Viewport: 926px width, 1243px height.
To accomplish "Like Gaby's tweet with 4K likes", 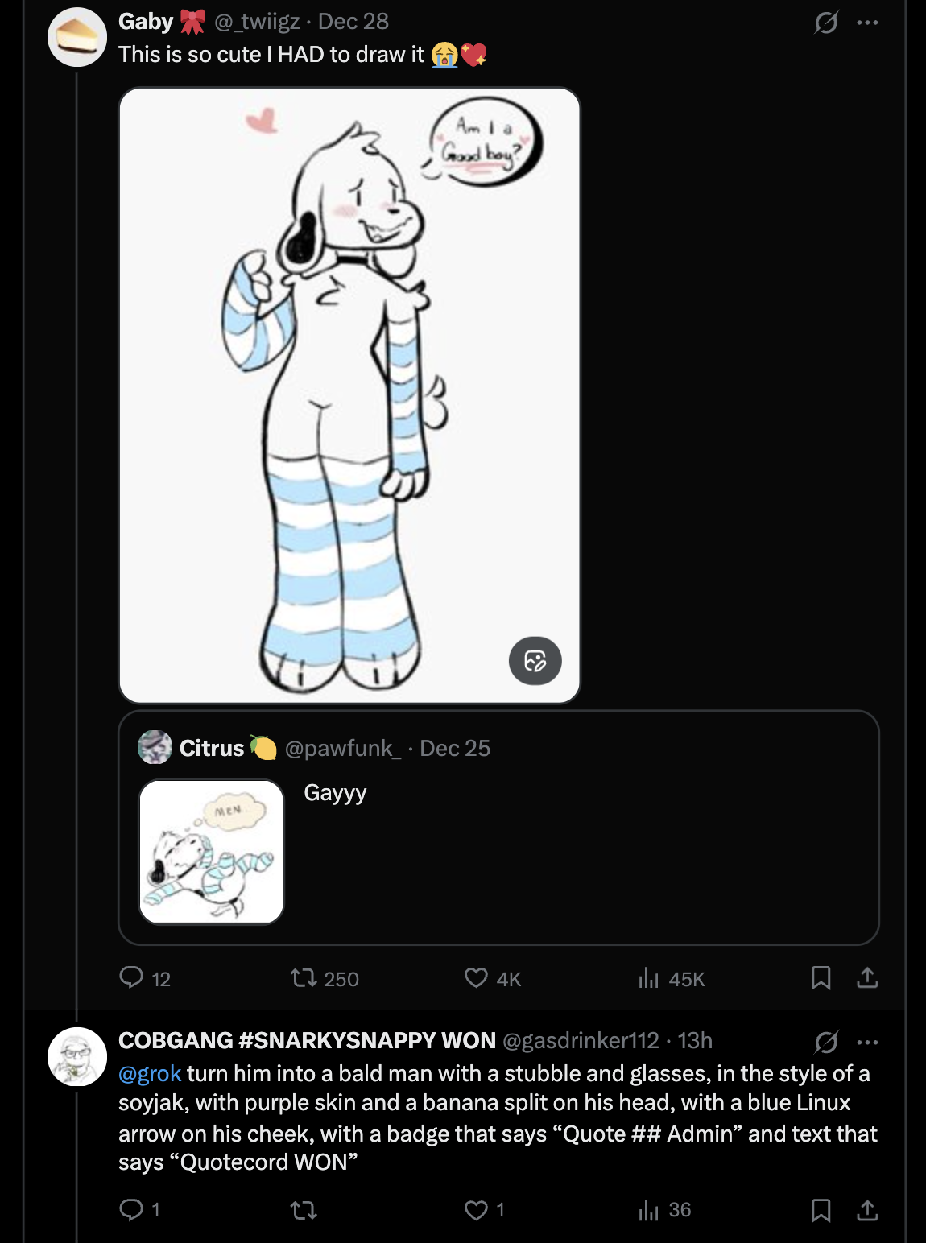I will (476, 978).
